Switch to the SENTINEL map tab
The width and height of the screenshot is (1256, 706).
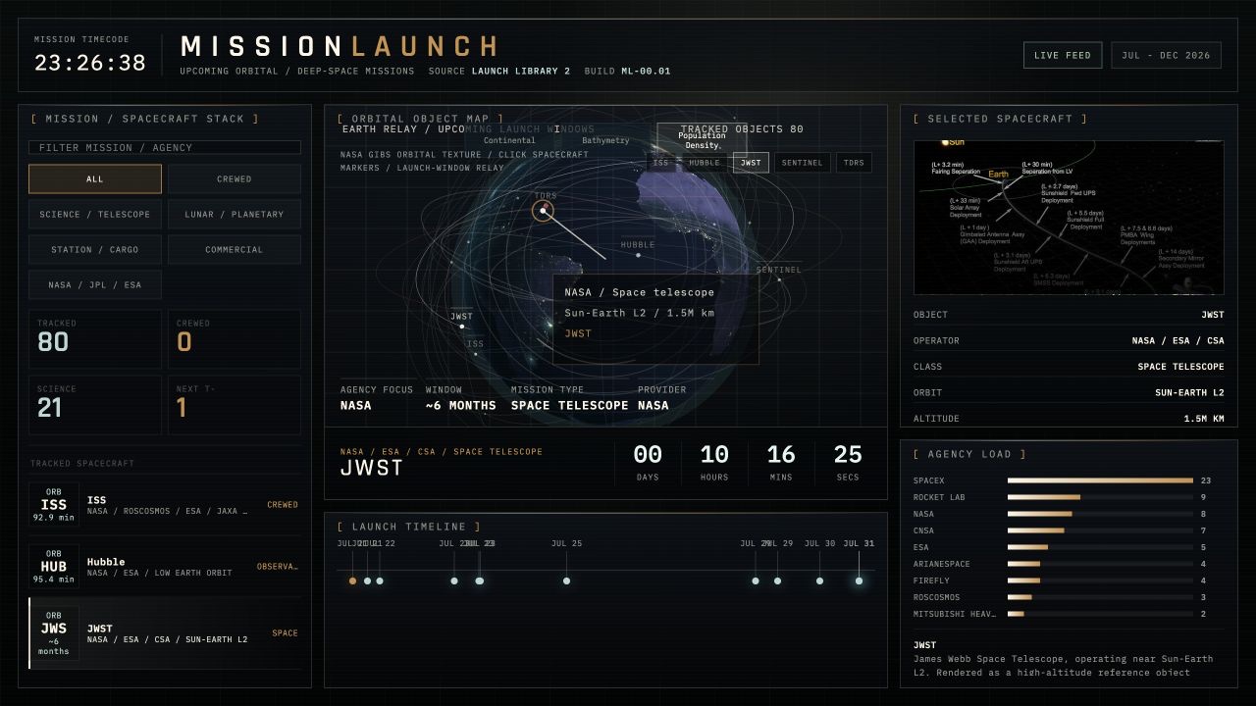coord(803,163)
